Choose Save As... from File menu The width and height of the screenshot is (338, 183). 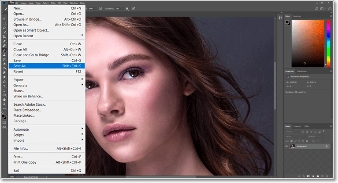point(47,66)
